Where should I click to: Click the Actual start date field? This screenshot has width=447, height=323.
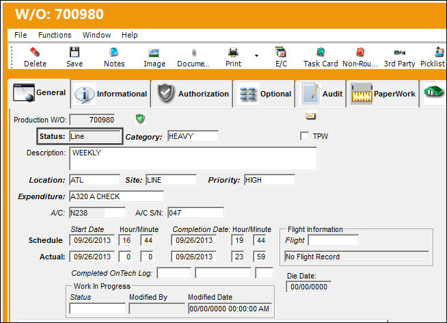click(x=92, y=257)
